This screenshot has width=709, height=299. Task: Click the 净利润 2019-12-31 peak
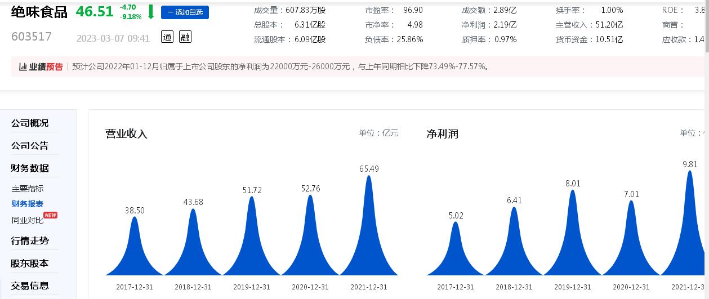click(x=573, y=233)
